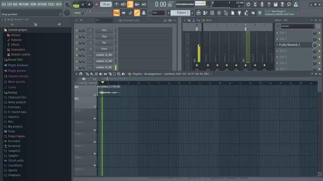Select the Clap channel button
Image resolution: width=323 pixels, height=181 pixels.
coord(104,37)
